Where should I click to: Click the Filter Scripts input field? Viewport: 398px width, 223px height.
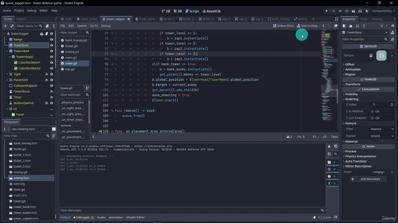75,33
